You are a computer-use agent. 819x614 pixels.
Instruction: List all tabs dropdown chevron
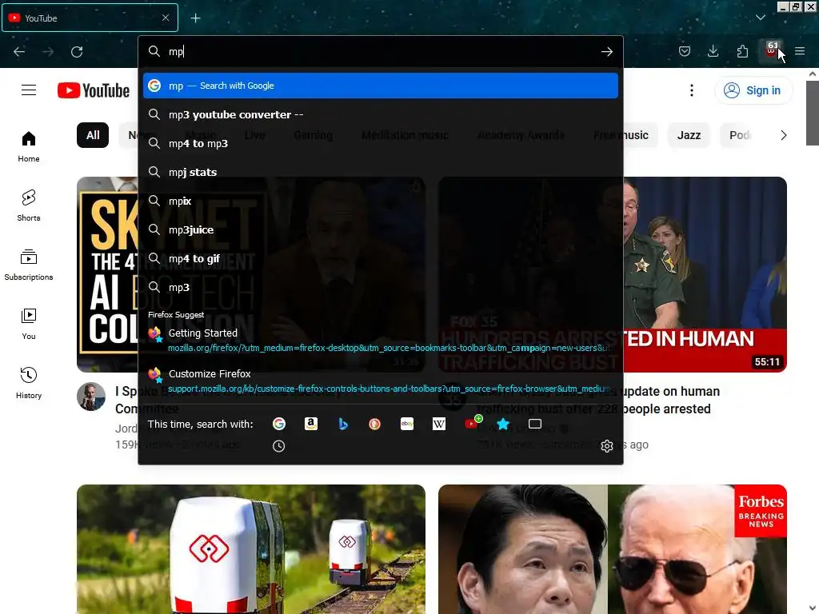761,18
